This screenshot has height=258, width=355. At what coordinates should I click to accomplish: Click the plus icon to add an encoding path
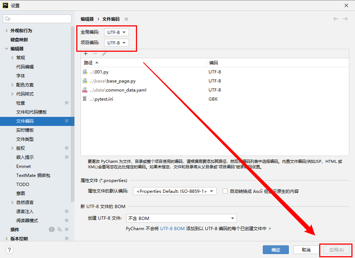point(86,54)
